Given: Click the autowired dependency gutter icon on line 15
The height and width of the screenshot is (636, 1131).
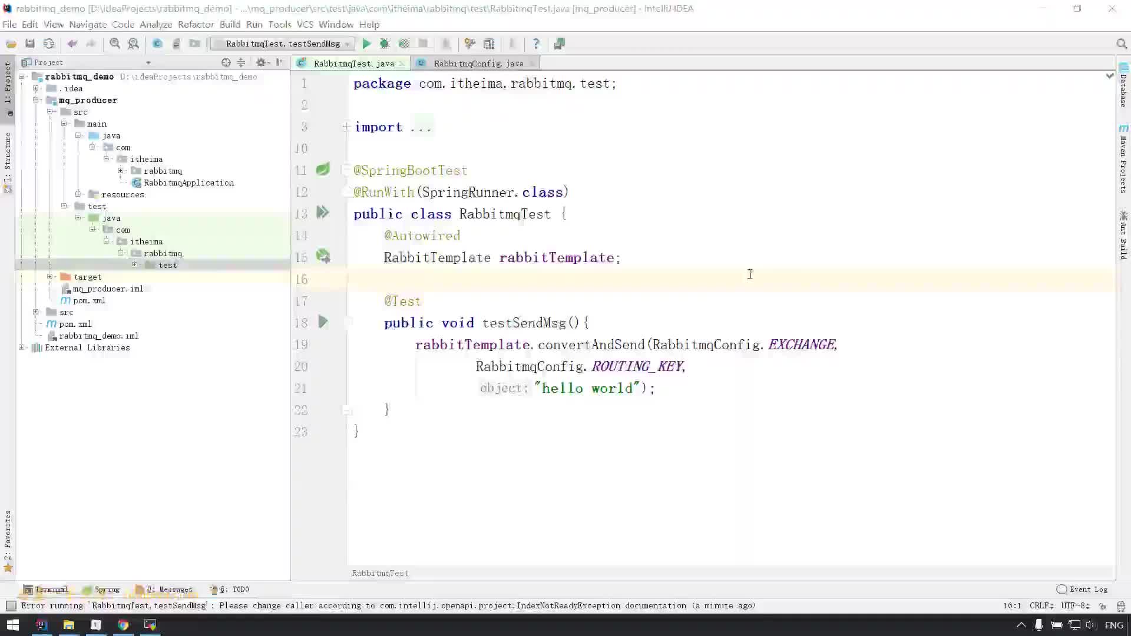Looking at the screenshot, I should pyautogui.click(x=323, y=256).
